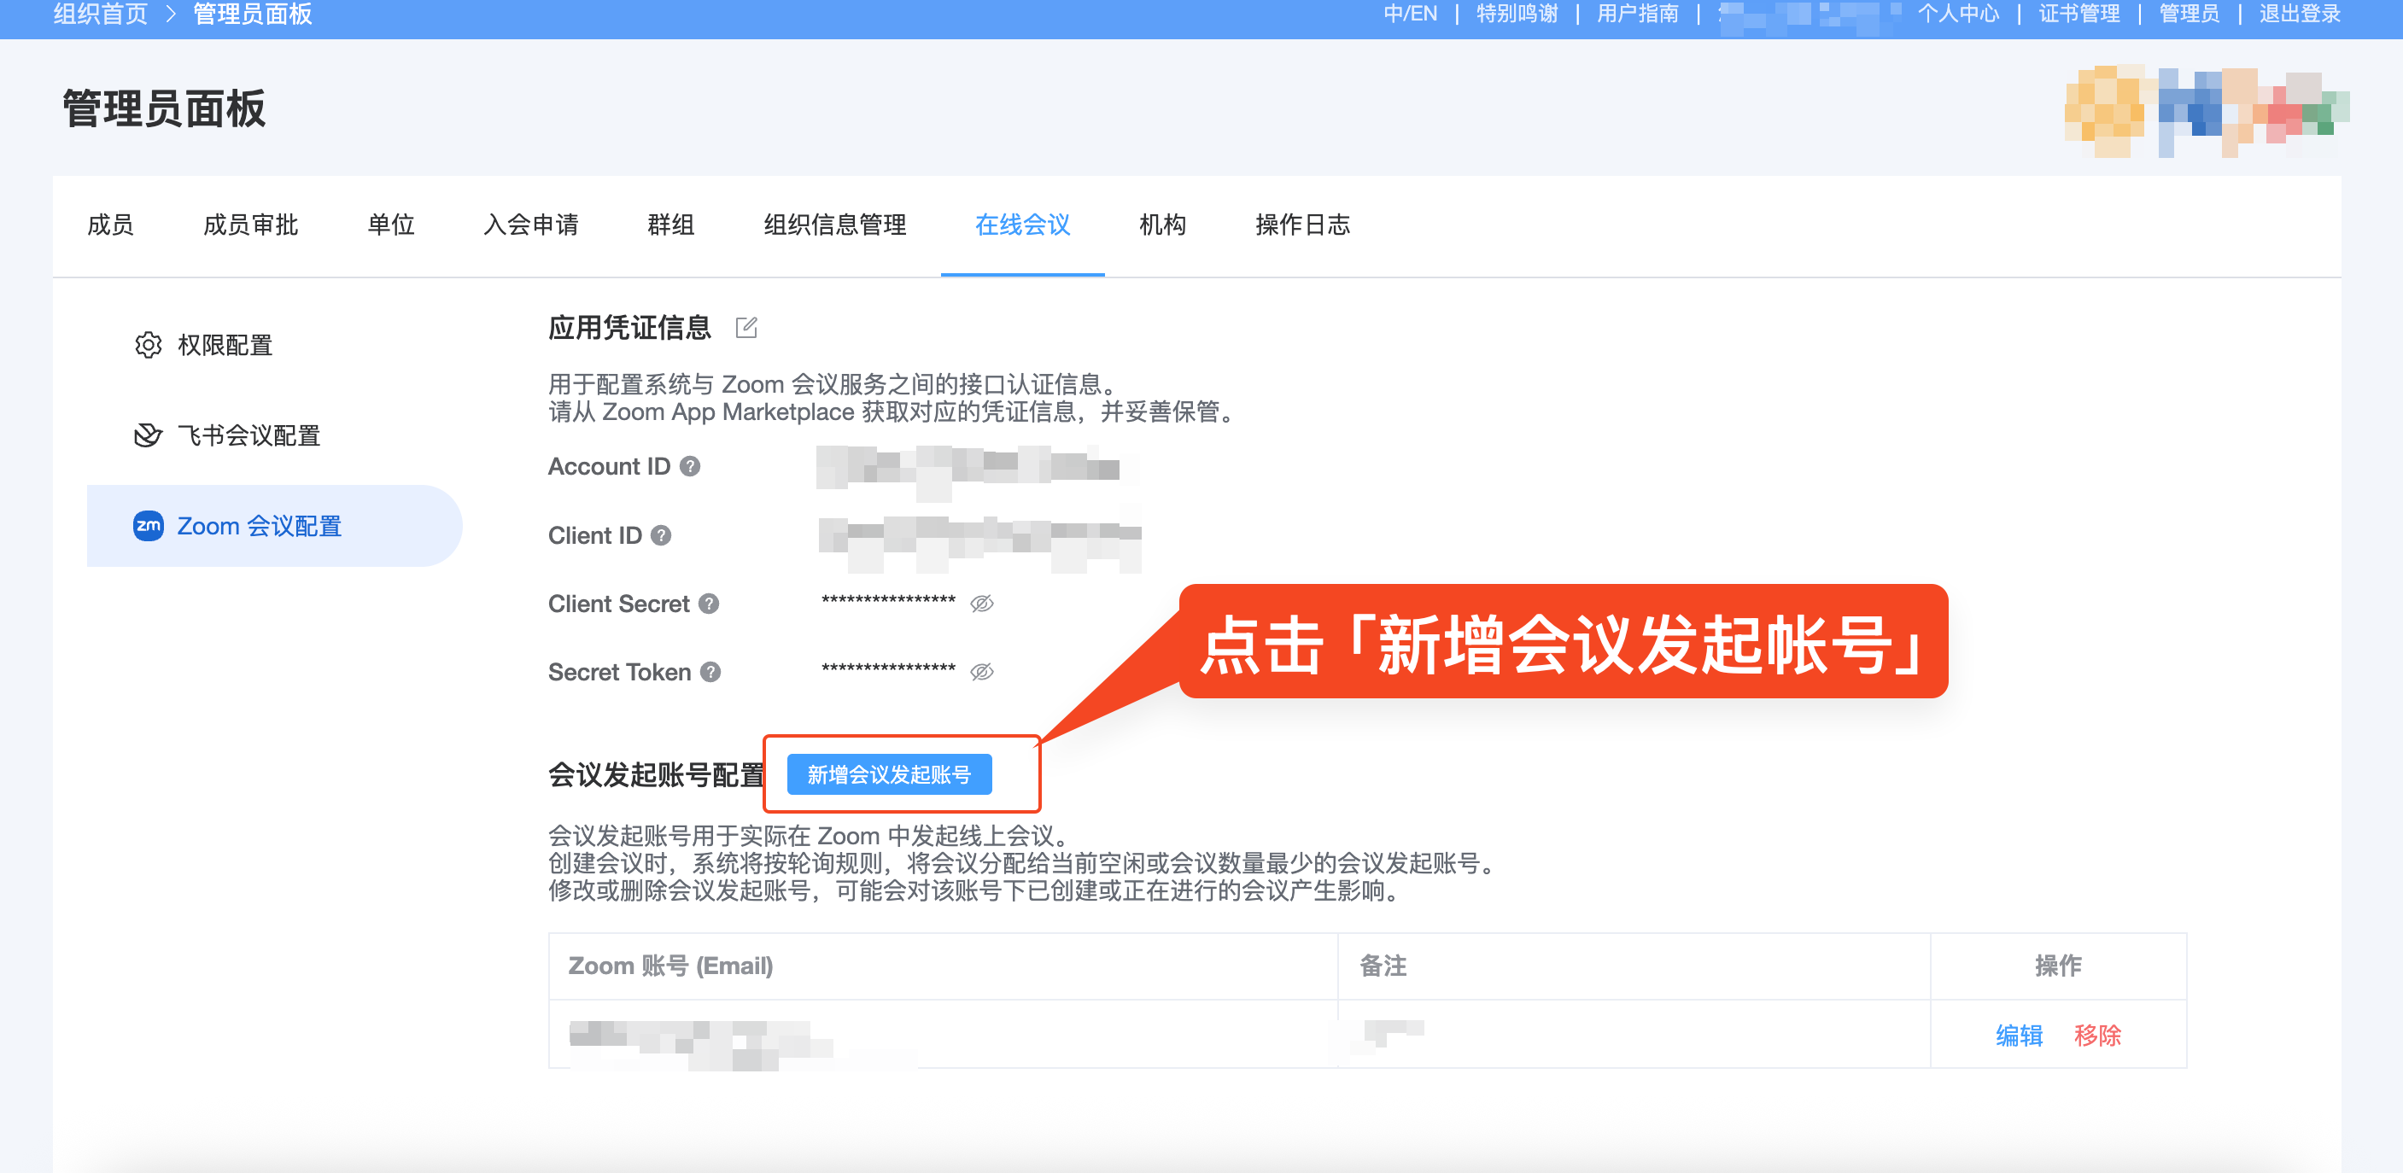Viewport: 2403px width, 1173px height.
Task: Click 移除 to remove the Zoom account
Action: tap(2098, 1035)
